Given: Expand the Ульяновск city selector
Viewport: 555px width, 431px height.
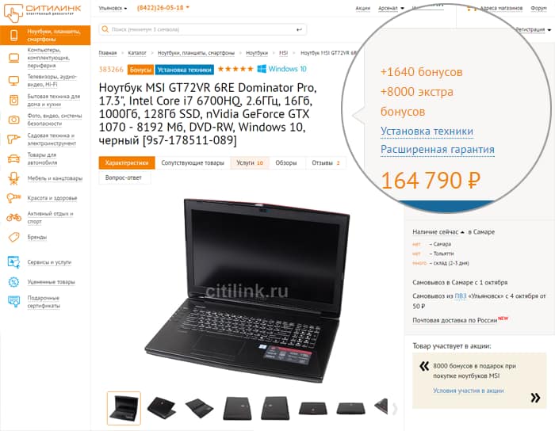Looking at the screenshot, I should (x=113, y=8).
